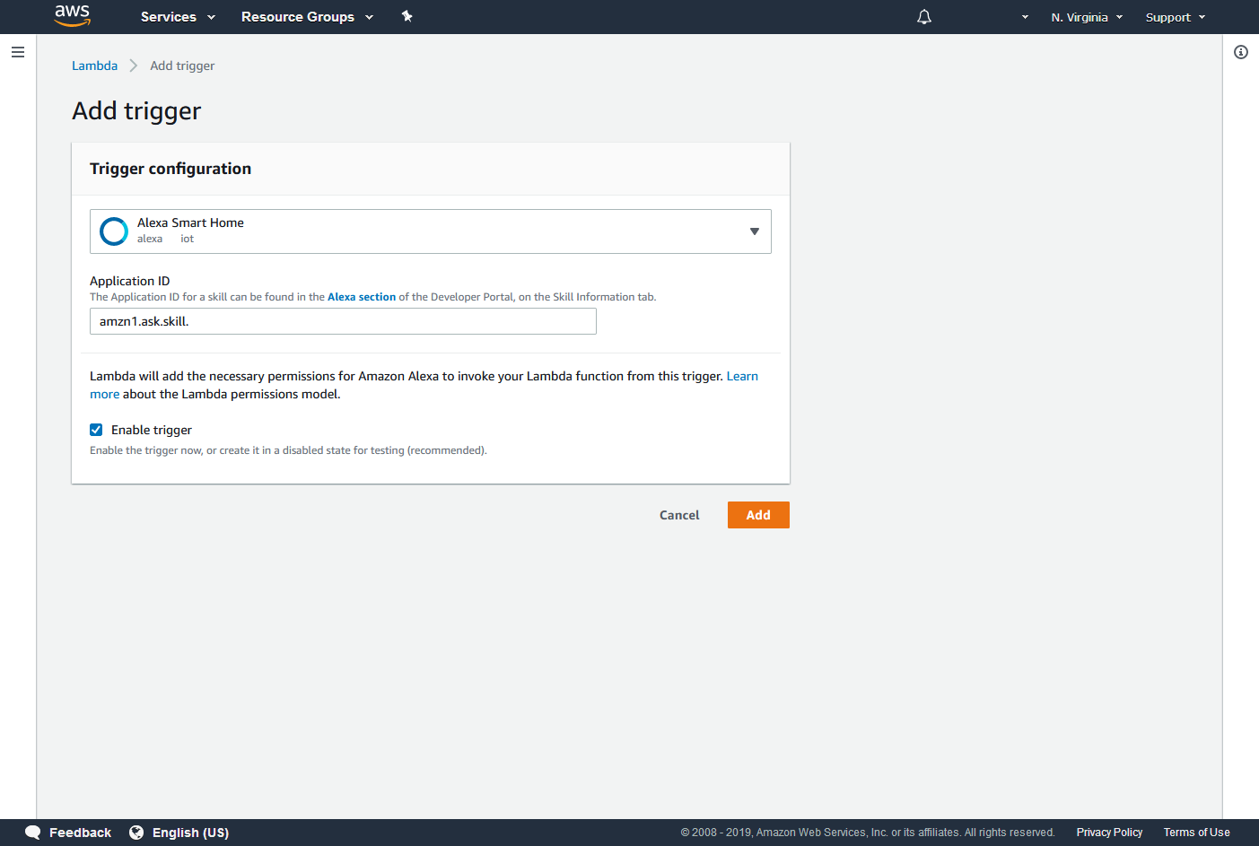This screenshot has width=1259, height=846.
Task: Toggle the hamburger side navigation
Action: point(18,52)
